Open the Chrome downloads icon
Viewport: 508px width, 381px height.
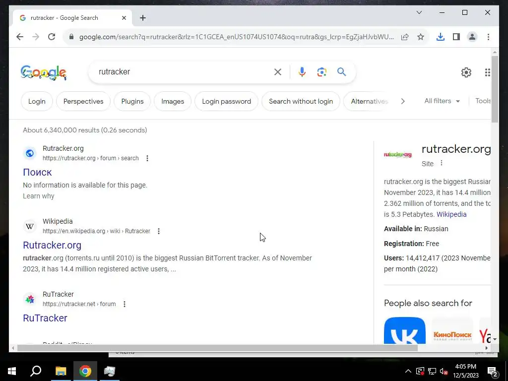441,37
